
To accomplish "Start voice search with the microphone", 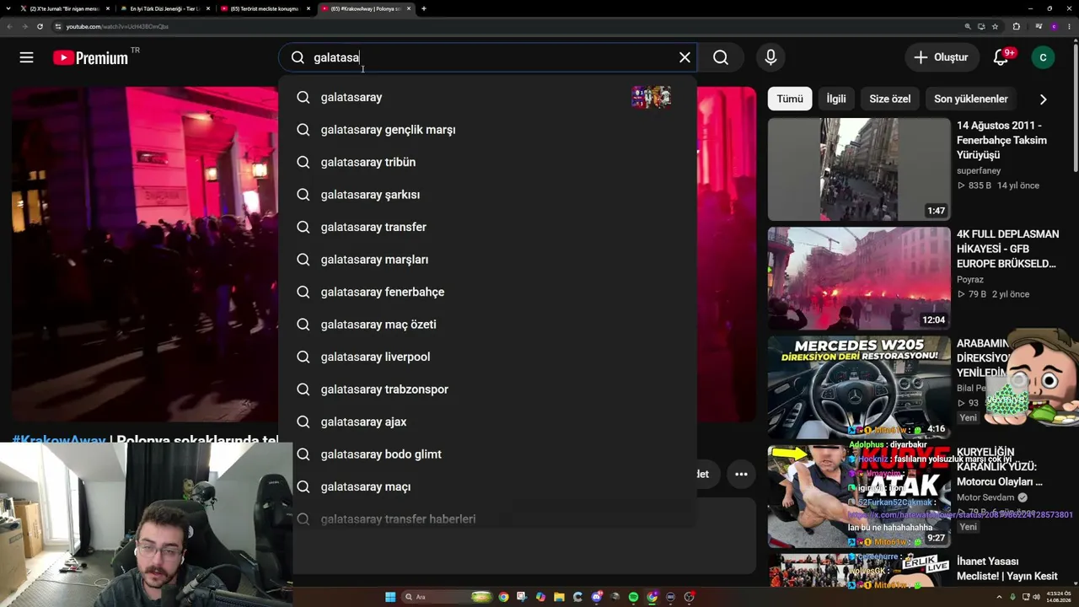I will [x=770, y=57].
